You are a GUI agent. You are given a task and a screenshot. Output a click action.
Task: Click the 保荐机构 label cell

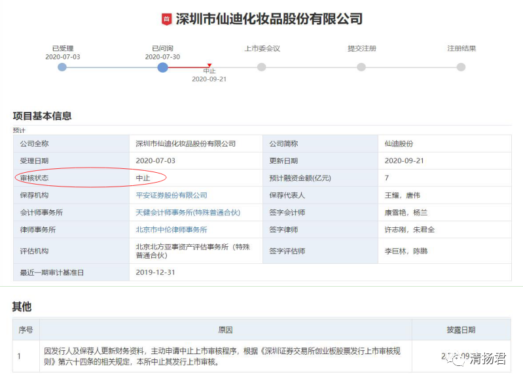point(71,195)
